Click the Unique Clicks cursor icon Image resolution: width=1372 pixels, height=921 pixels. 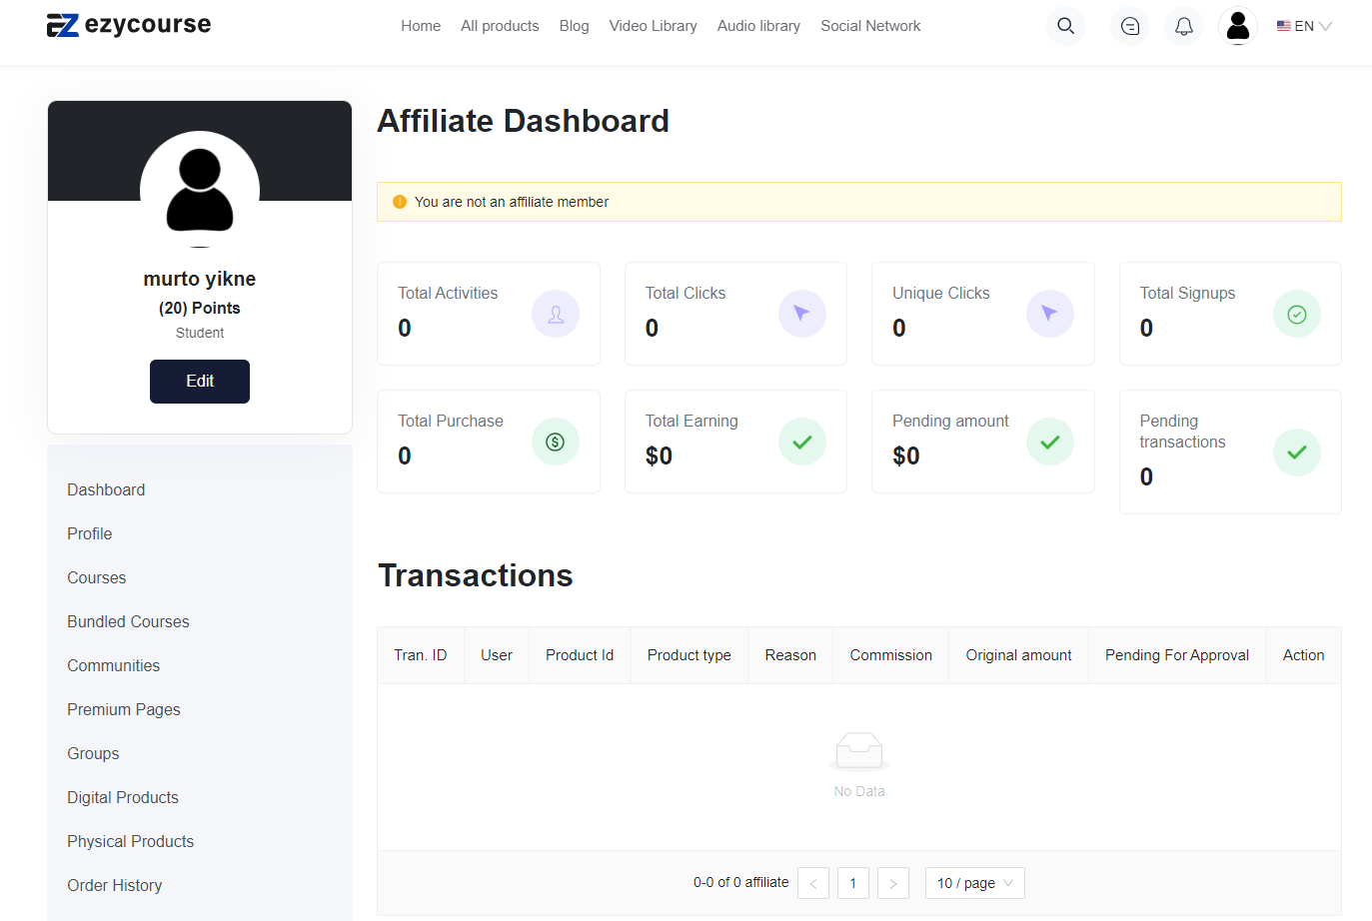(x=1050, y=314)
